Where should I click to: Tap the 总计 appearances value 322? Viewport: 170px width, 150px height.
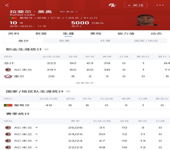click(x=51, y=63)
